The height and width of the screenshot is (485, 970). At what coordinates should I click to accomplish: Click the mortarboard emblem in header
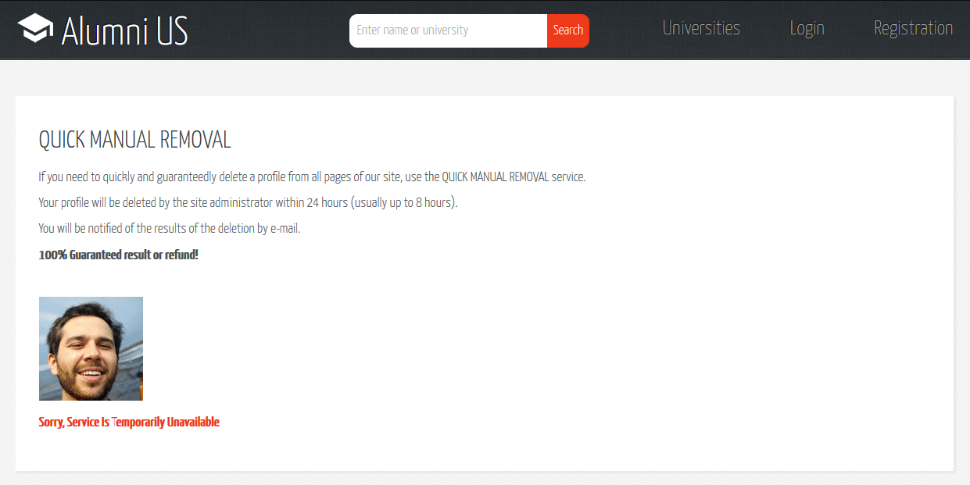pos(34,29)
